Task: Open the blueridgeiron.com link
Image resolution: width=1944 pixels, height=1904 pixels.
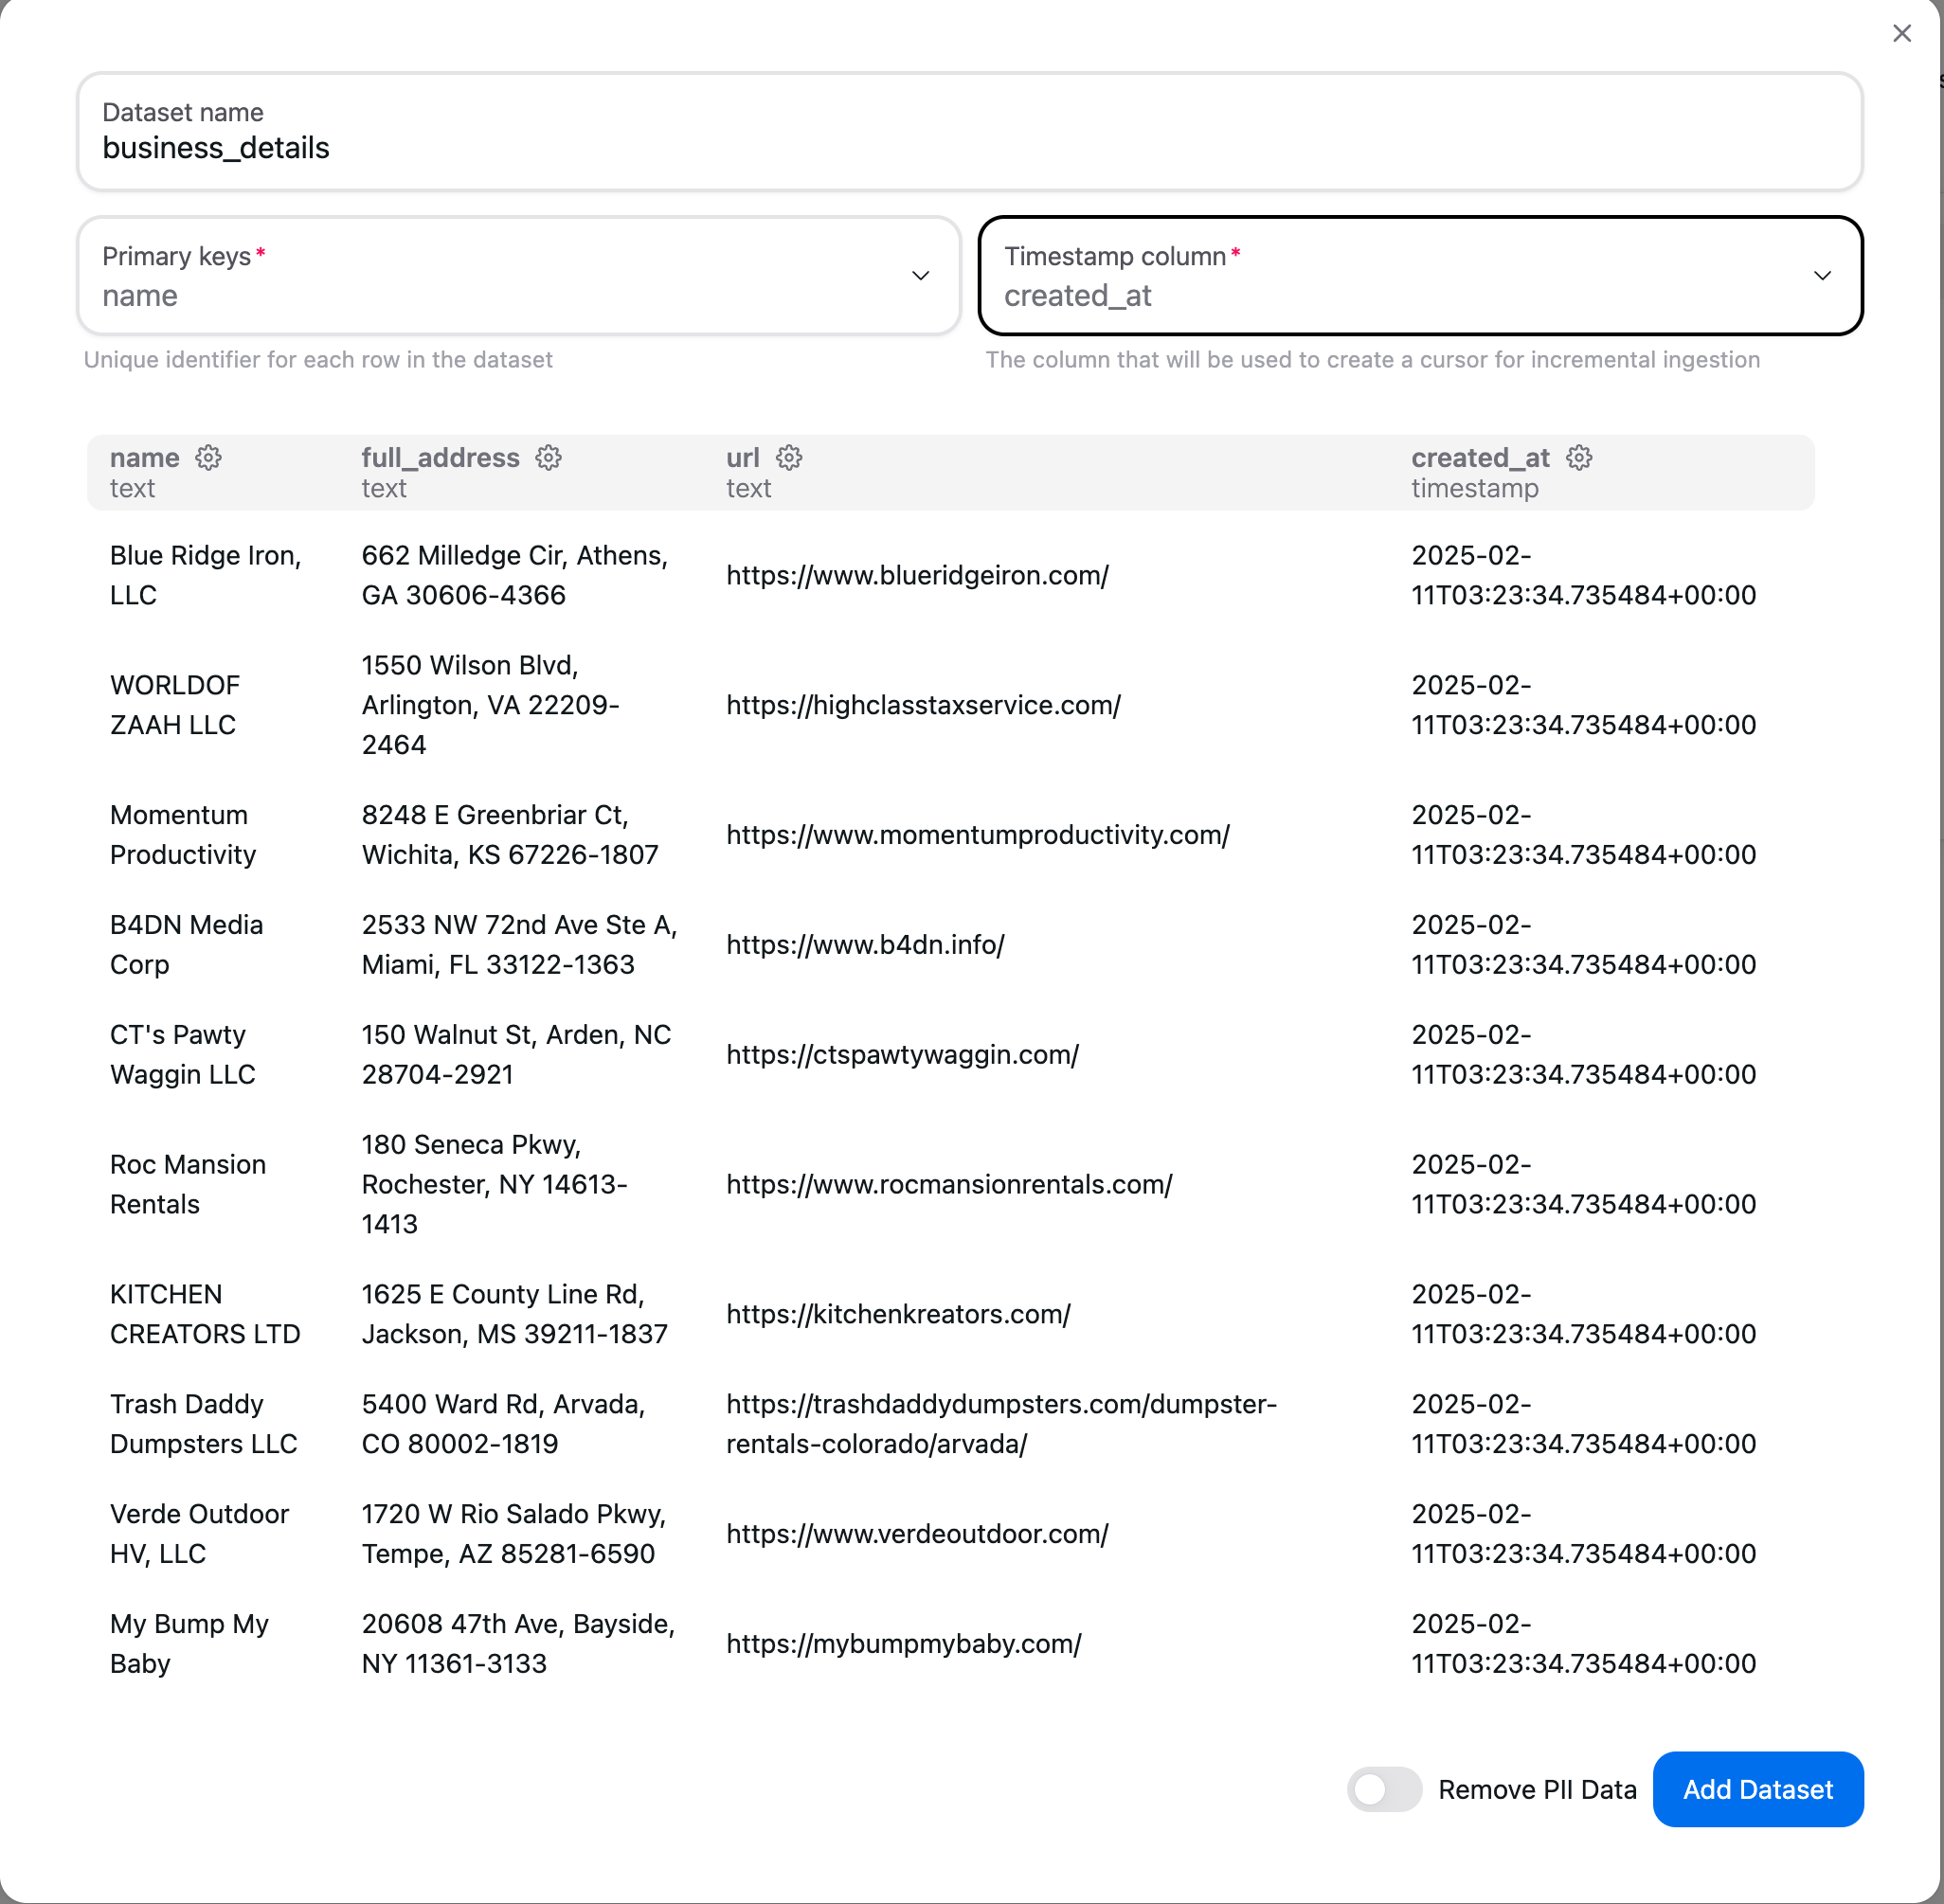Action: (917, 575)
